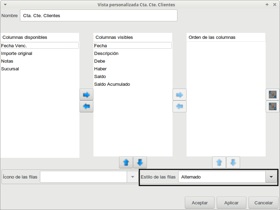Select Fecha in visible columns

(x=133, y=46)
